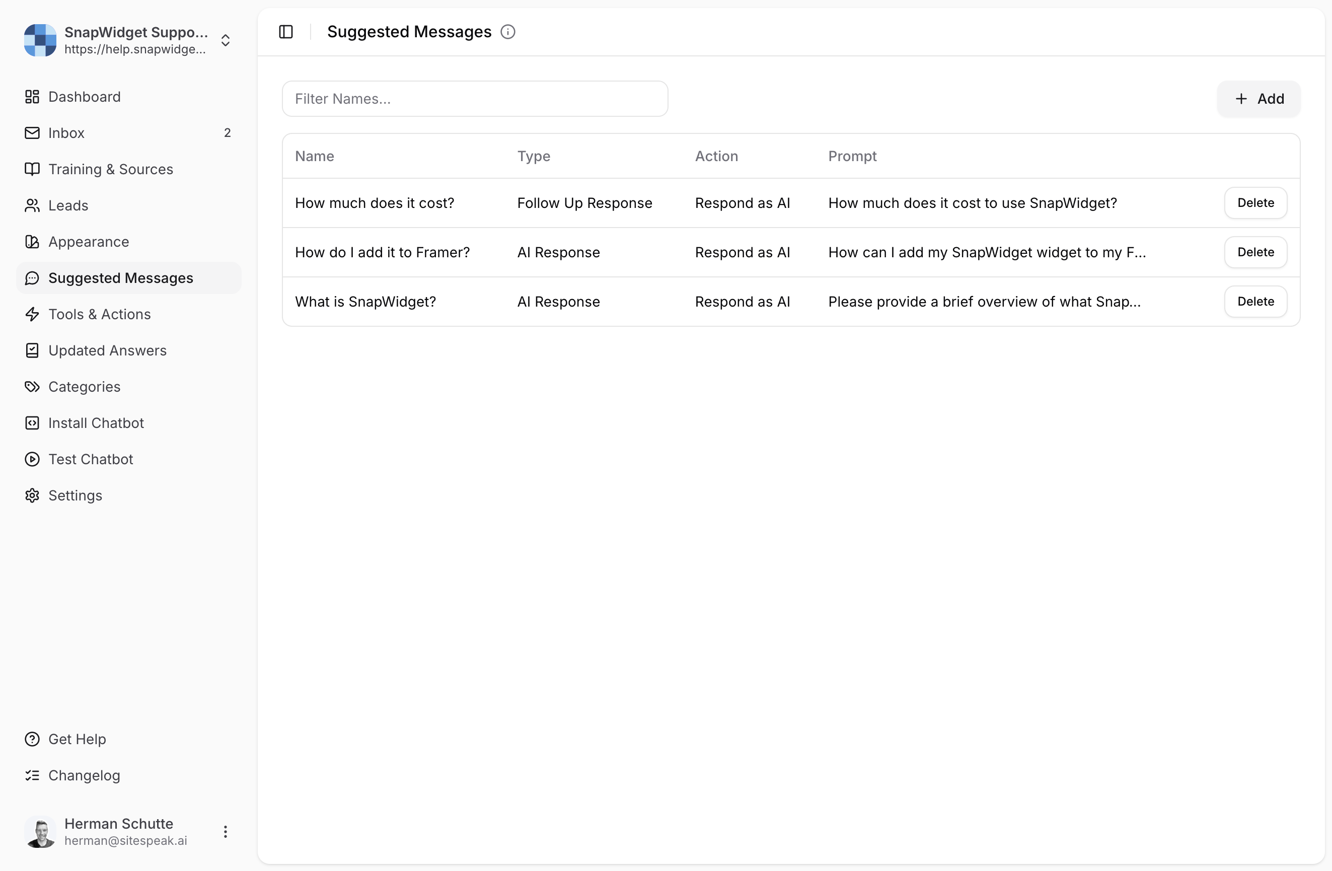The image size is (1332, 871).
Task: Open Settings page
Action: 129,495
